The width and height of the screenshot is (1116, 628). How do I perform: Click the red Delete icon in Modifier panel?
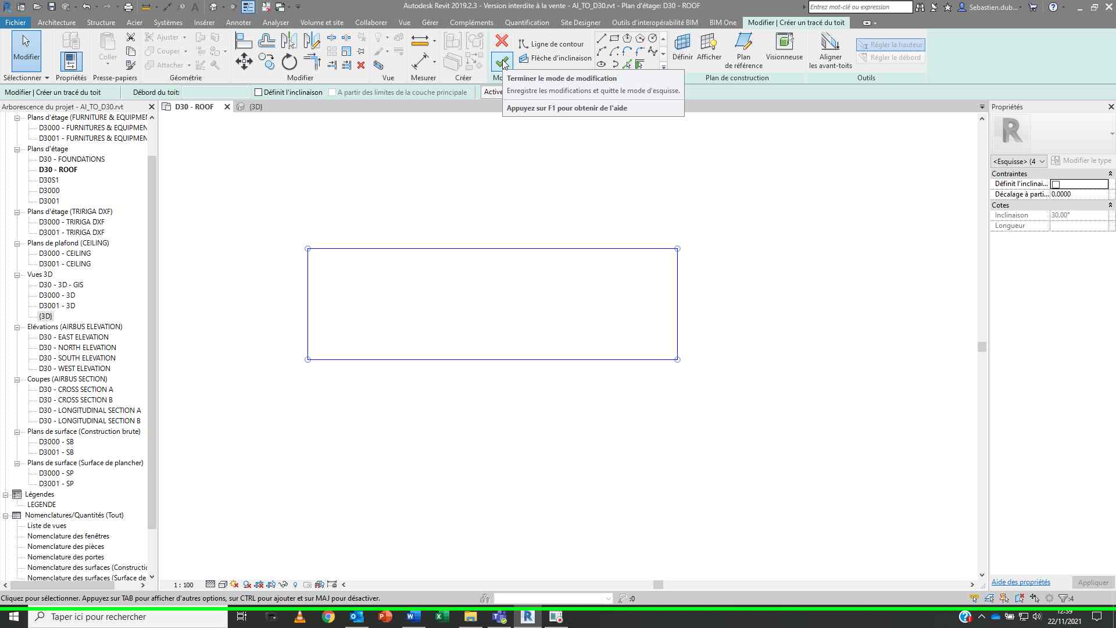361,65
